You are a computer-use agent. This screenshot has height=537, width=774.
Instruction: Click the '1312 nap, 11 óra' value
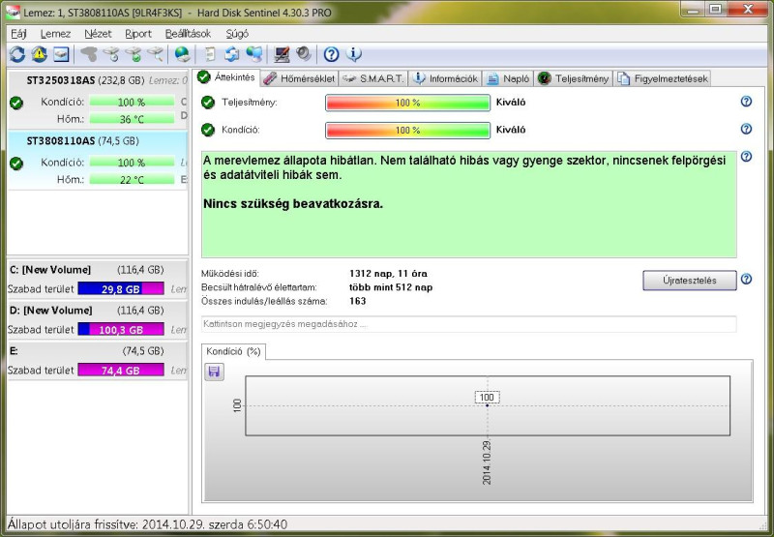[389, 274]
